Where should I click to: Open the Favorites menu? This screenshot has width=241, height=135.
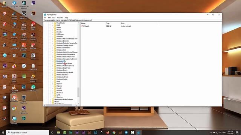(60, 18)
